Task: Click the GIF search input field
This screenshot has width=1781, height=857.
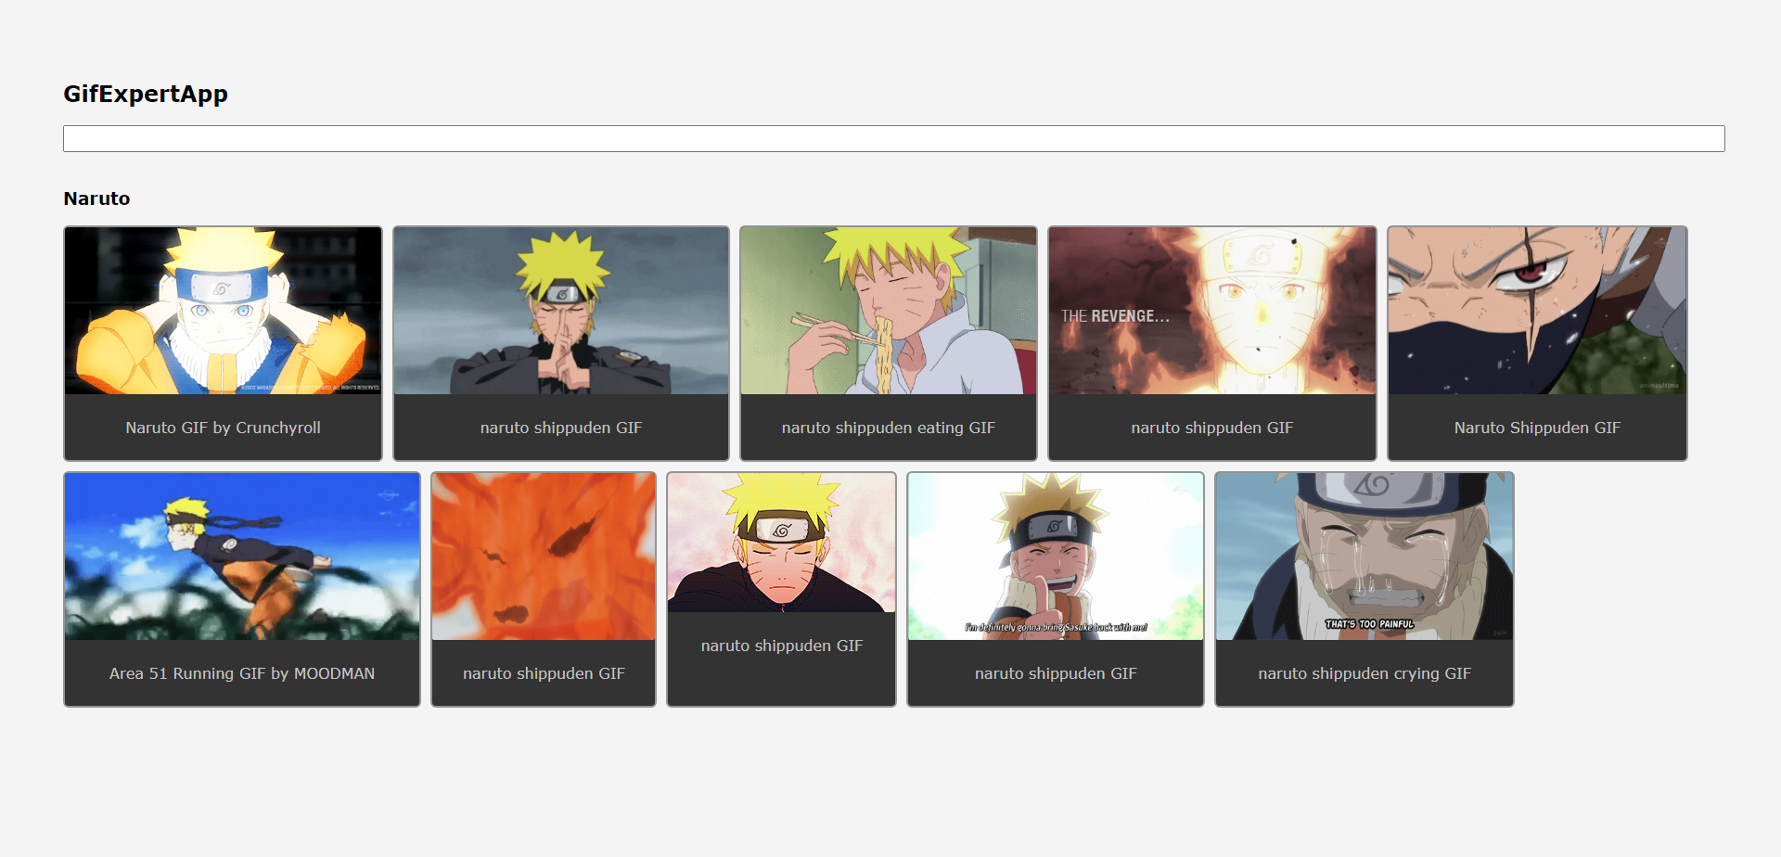Action: (893, 138)
